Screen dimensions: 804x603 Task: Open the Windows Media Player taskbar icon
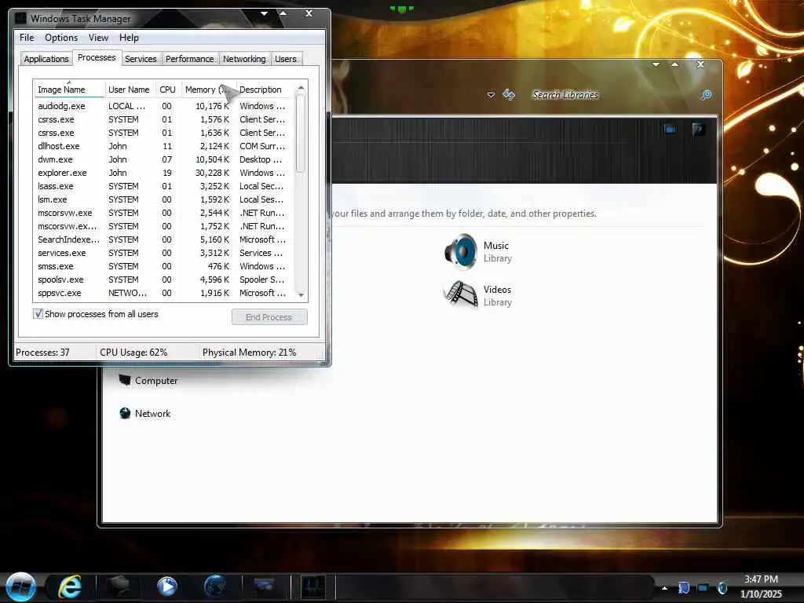[x=167, y=586]
